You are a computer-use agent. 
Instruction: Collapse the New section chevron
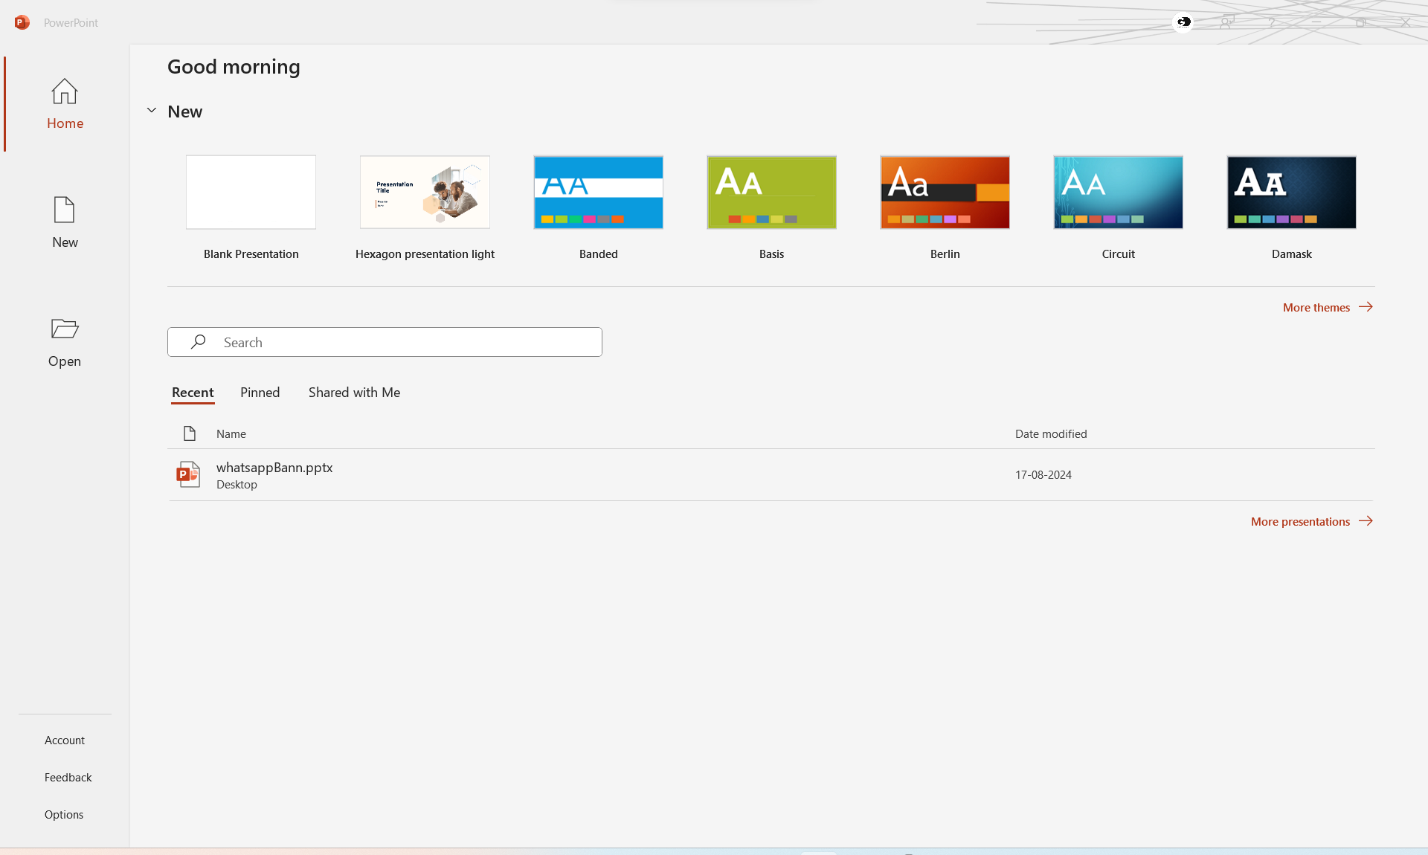tap(152, 111)
